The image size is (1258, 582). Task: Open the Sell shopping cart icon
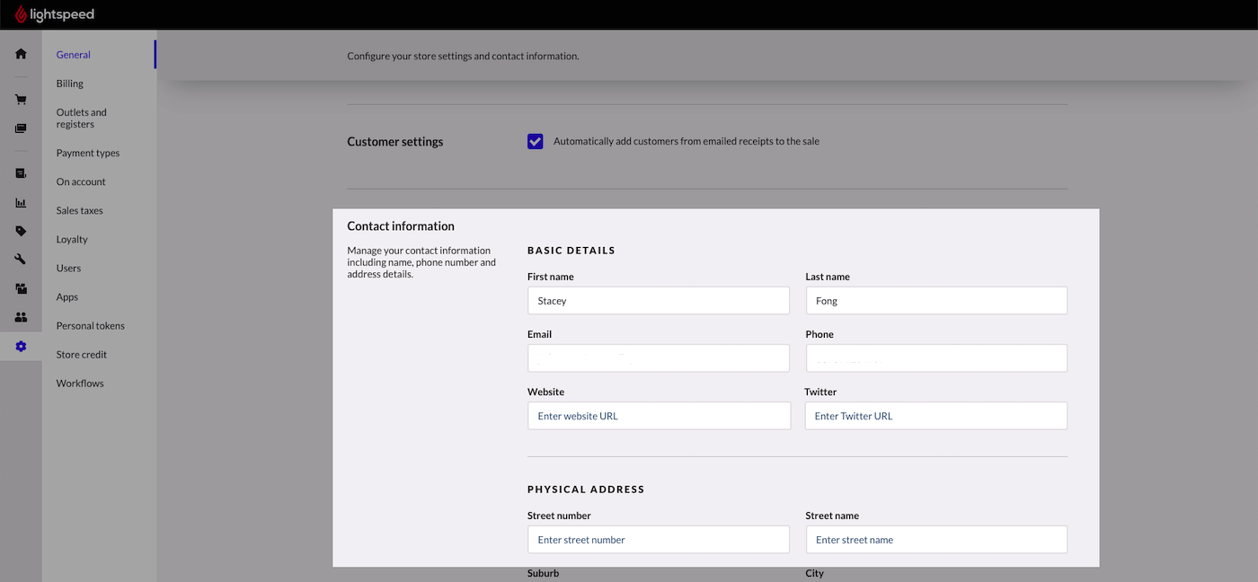pyautogui.click(x=21, y=100)
